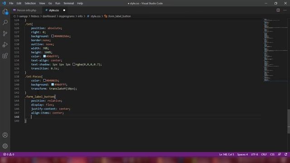Click the #90dfff background swatch on line 140
This screenshot has width=290, height=163.
[x=53, y=85]
